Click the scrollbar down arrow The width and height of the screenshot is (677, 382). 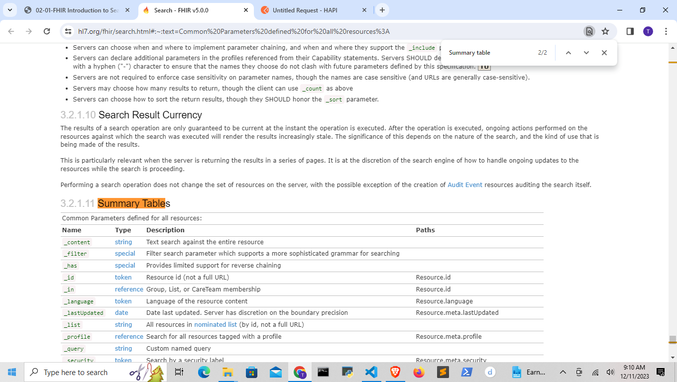pos(673,357)
